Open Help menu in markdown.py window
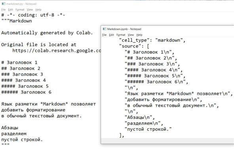Screen dimensions: 234x150 (38, 9)
